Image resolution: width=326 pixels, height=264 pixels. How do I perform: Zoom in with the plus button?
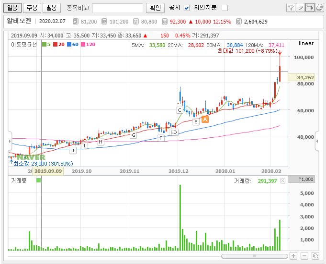(x=293, y=256)
